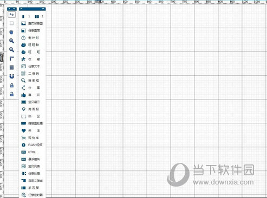Click the upper magnifier zoom tool
Viewport: 267px width, 198px height.
coord(12,41)
